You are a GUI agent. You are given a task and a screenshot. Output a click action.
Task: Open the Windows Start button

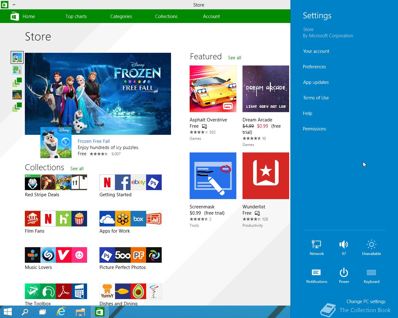click(7, 312)
